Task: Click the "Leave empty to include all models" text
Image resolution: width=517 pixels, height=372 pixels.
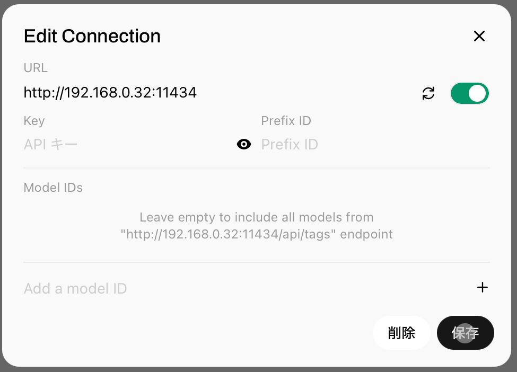Action: [x=257, y=217]
